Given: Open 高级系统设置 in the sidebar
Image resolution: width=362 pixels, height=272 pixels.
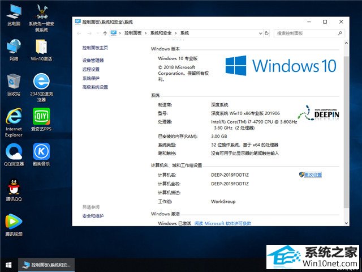Looking at the screenshot, I should (94, 87).
